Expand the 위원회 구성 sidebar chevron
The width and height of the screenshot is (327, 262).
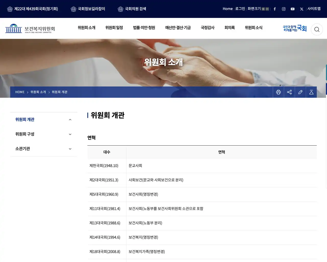click(70, 134)
